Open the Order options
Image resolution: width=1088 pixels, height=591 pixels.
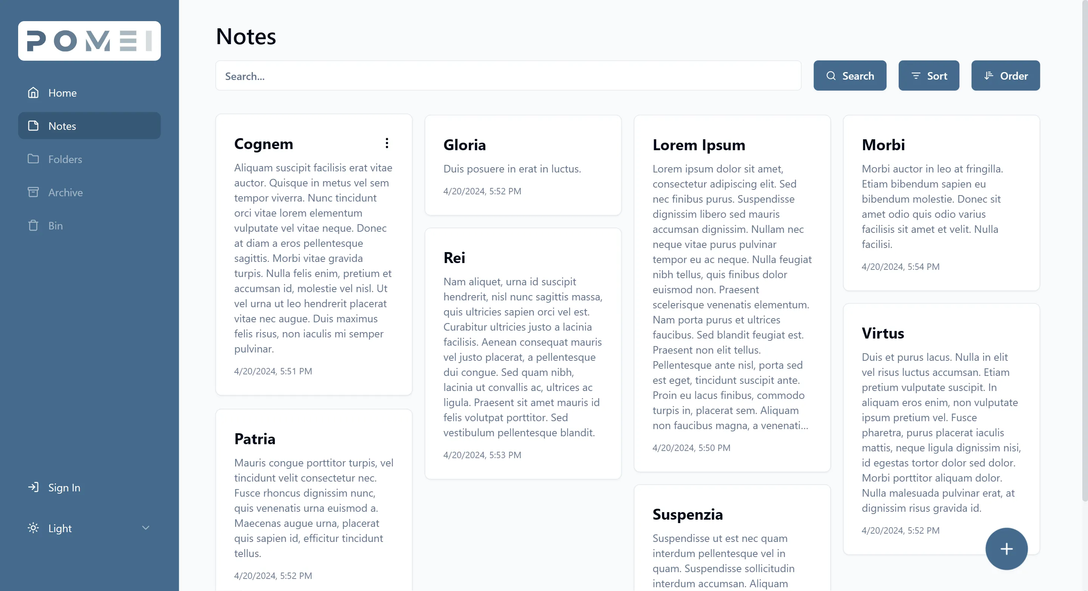coord(1005,76)
